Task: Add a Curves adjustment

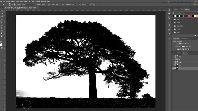Action: (x=183, y=43)
